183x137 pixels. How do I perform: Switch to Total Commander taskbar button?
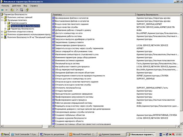(25, 134)
